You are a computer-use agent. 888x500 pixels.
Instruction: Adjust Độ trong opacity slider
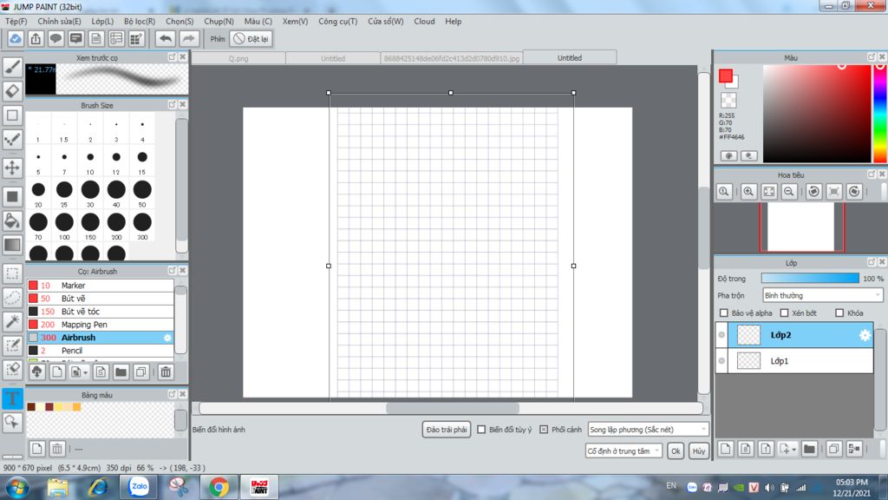coord(810,279)
